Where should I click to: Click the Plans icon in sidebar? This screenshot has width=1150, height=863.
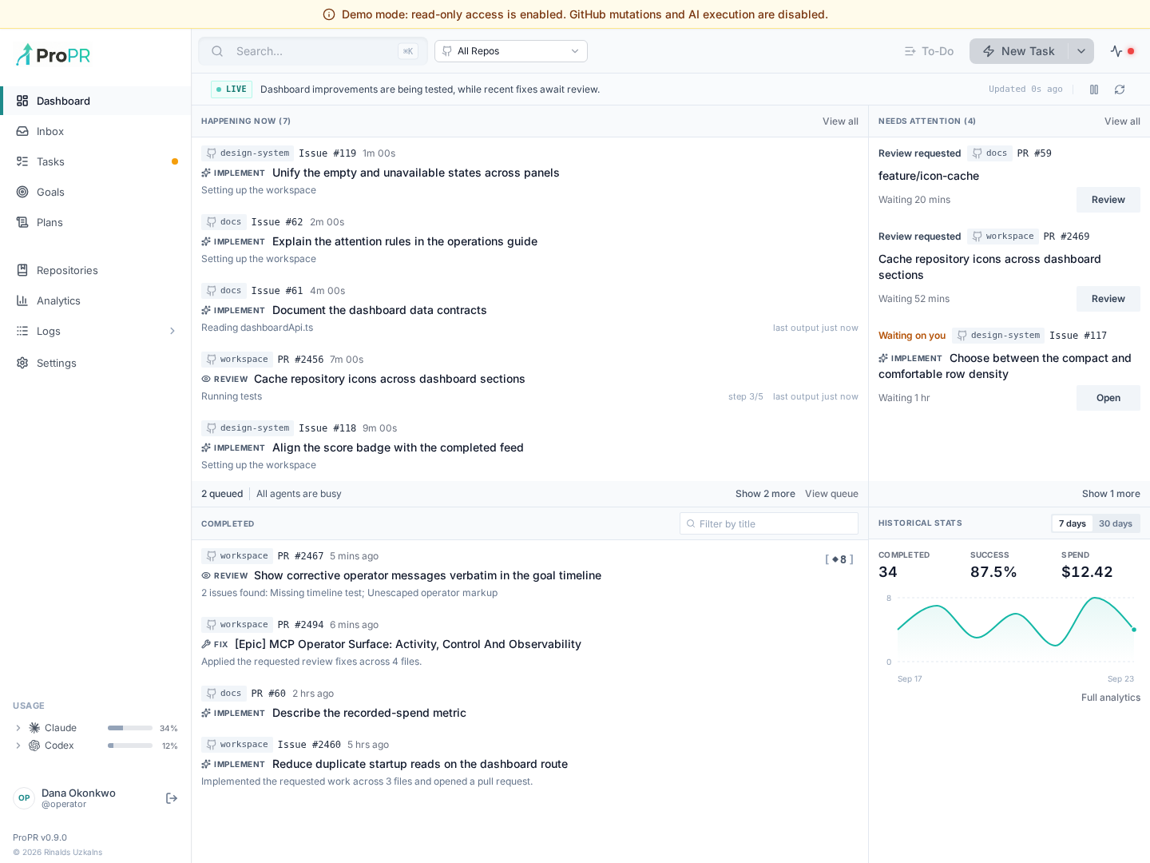point(22,222)
